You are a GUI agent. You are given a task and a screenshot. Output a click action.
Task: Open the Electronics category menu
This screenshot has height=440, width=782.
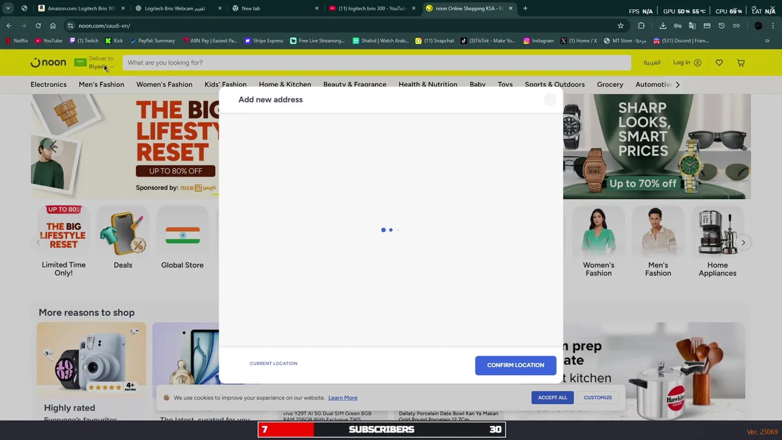coord(48,84)
